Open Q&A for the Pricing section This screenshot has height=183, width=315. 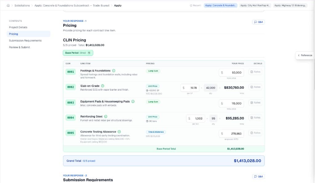tap(258, 22)
